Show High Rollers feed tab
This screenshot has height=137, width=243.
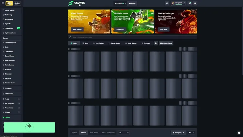coord(94,133)
